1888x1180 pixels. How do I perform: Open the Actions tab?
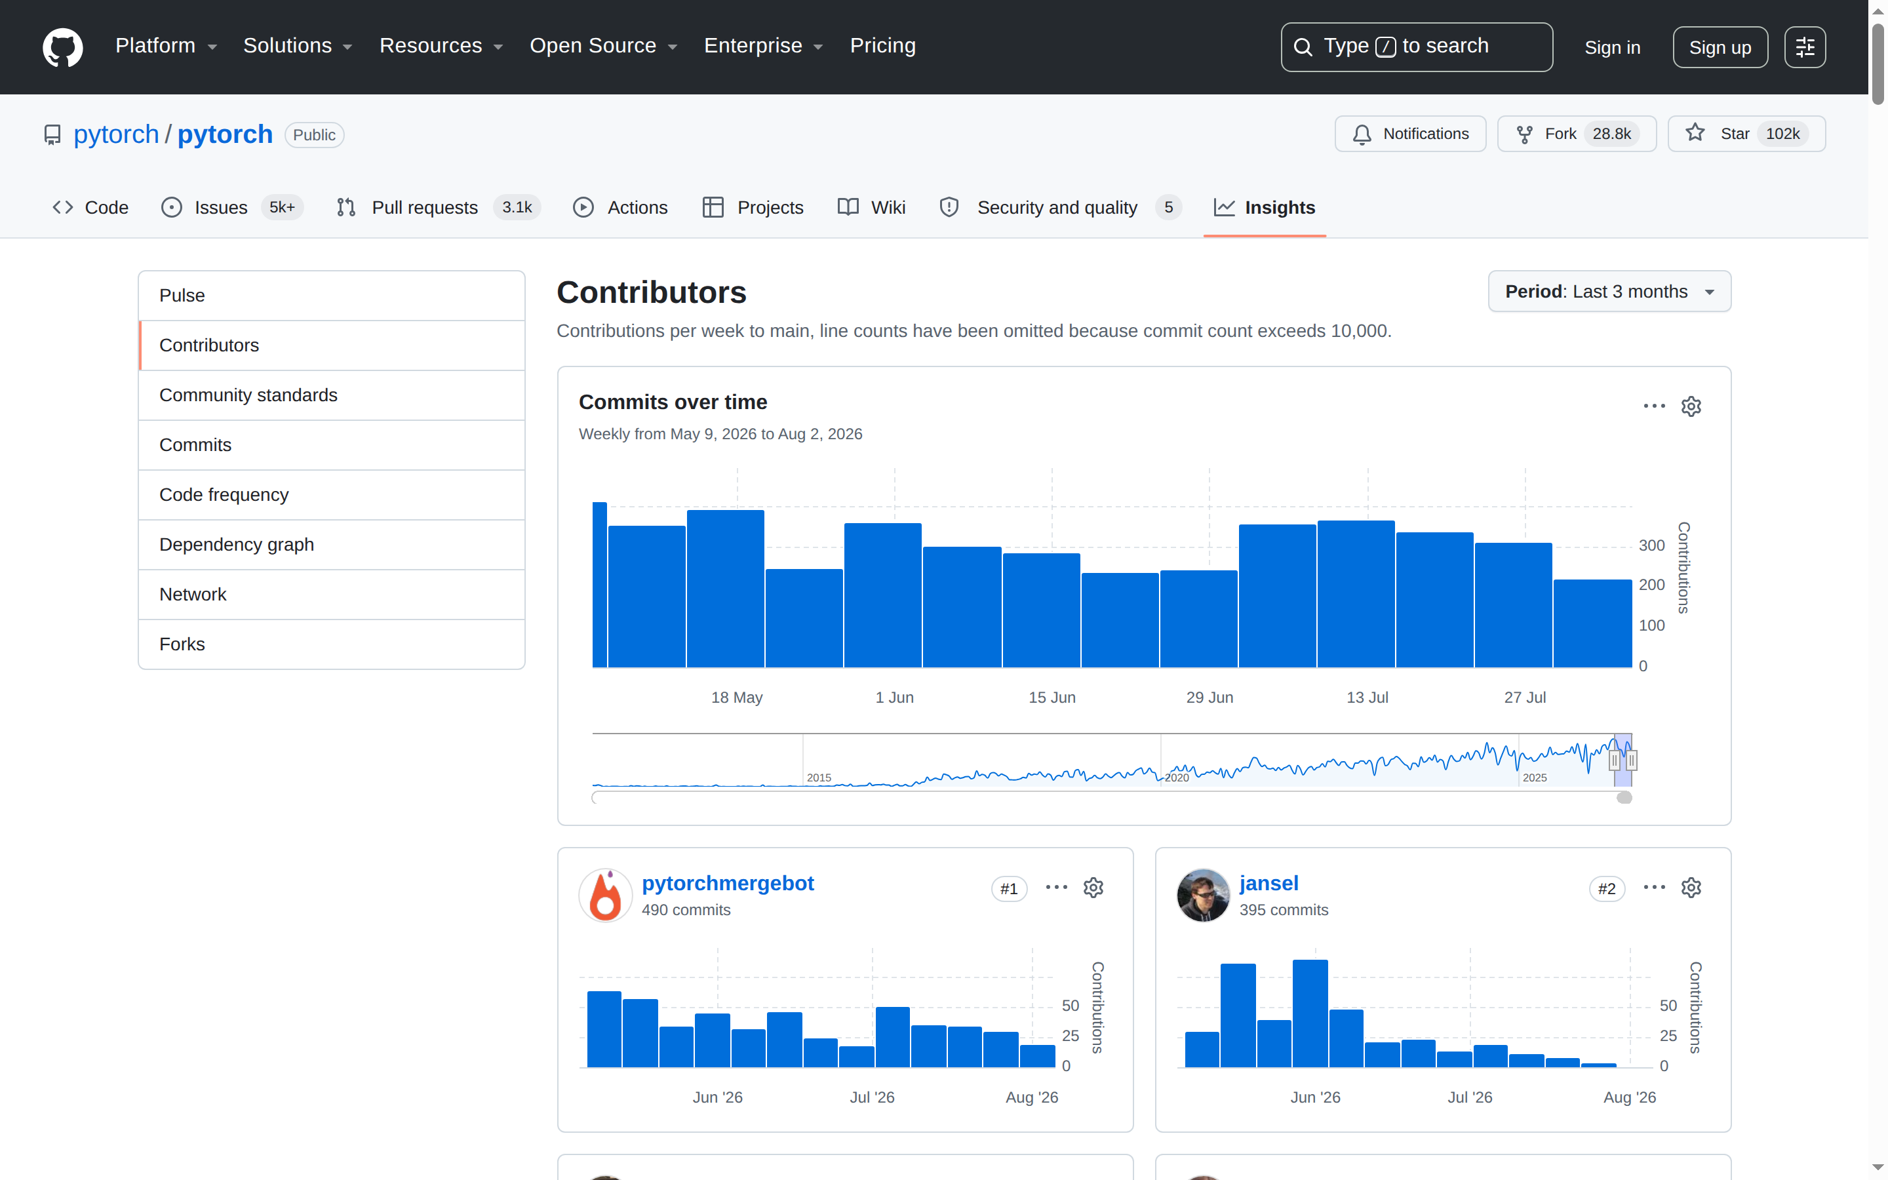coord(621,208)
